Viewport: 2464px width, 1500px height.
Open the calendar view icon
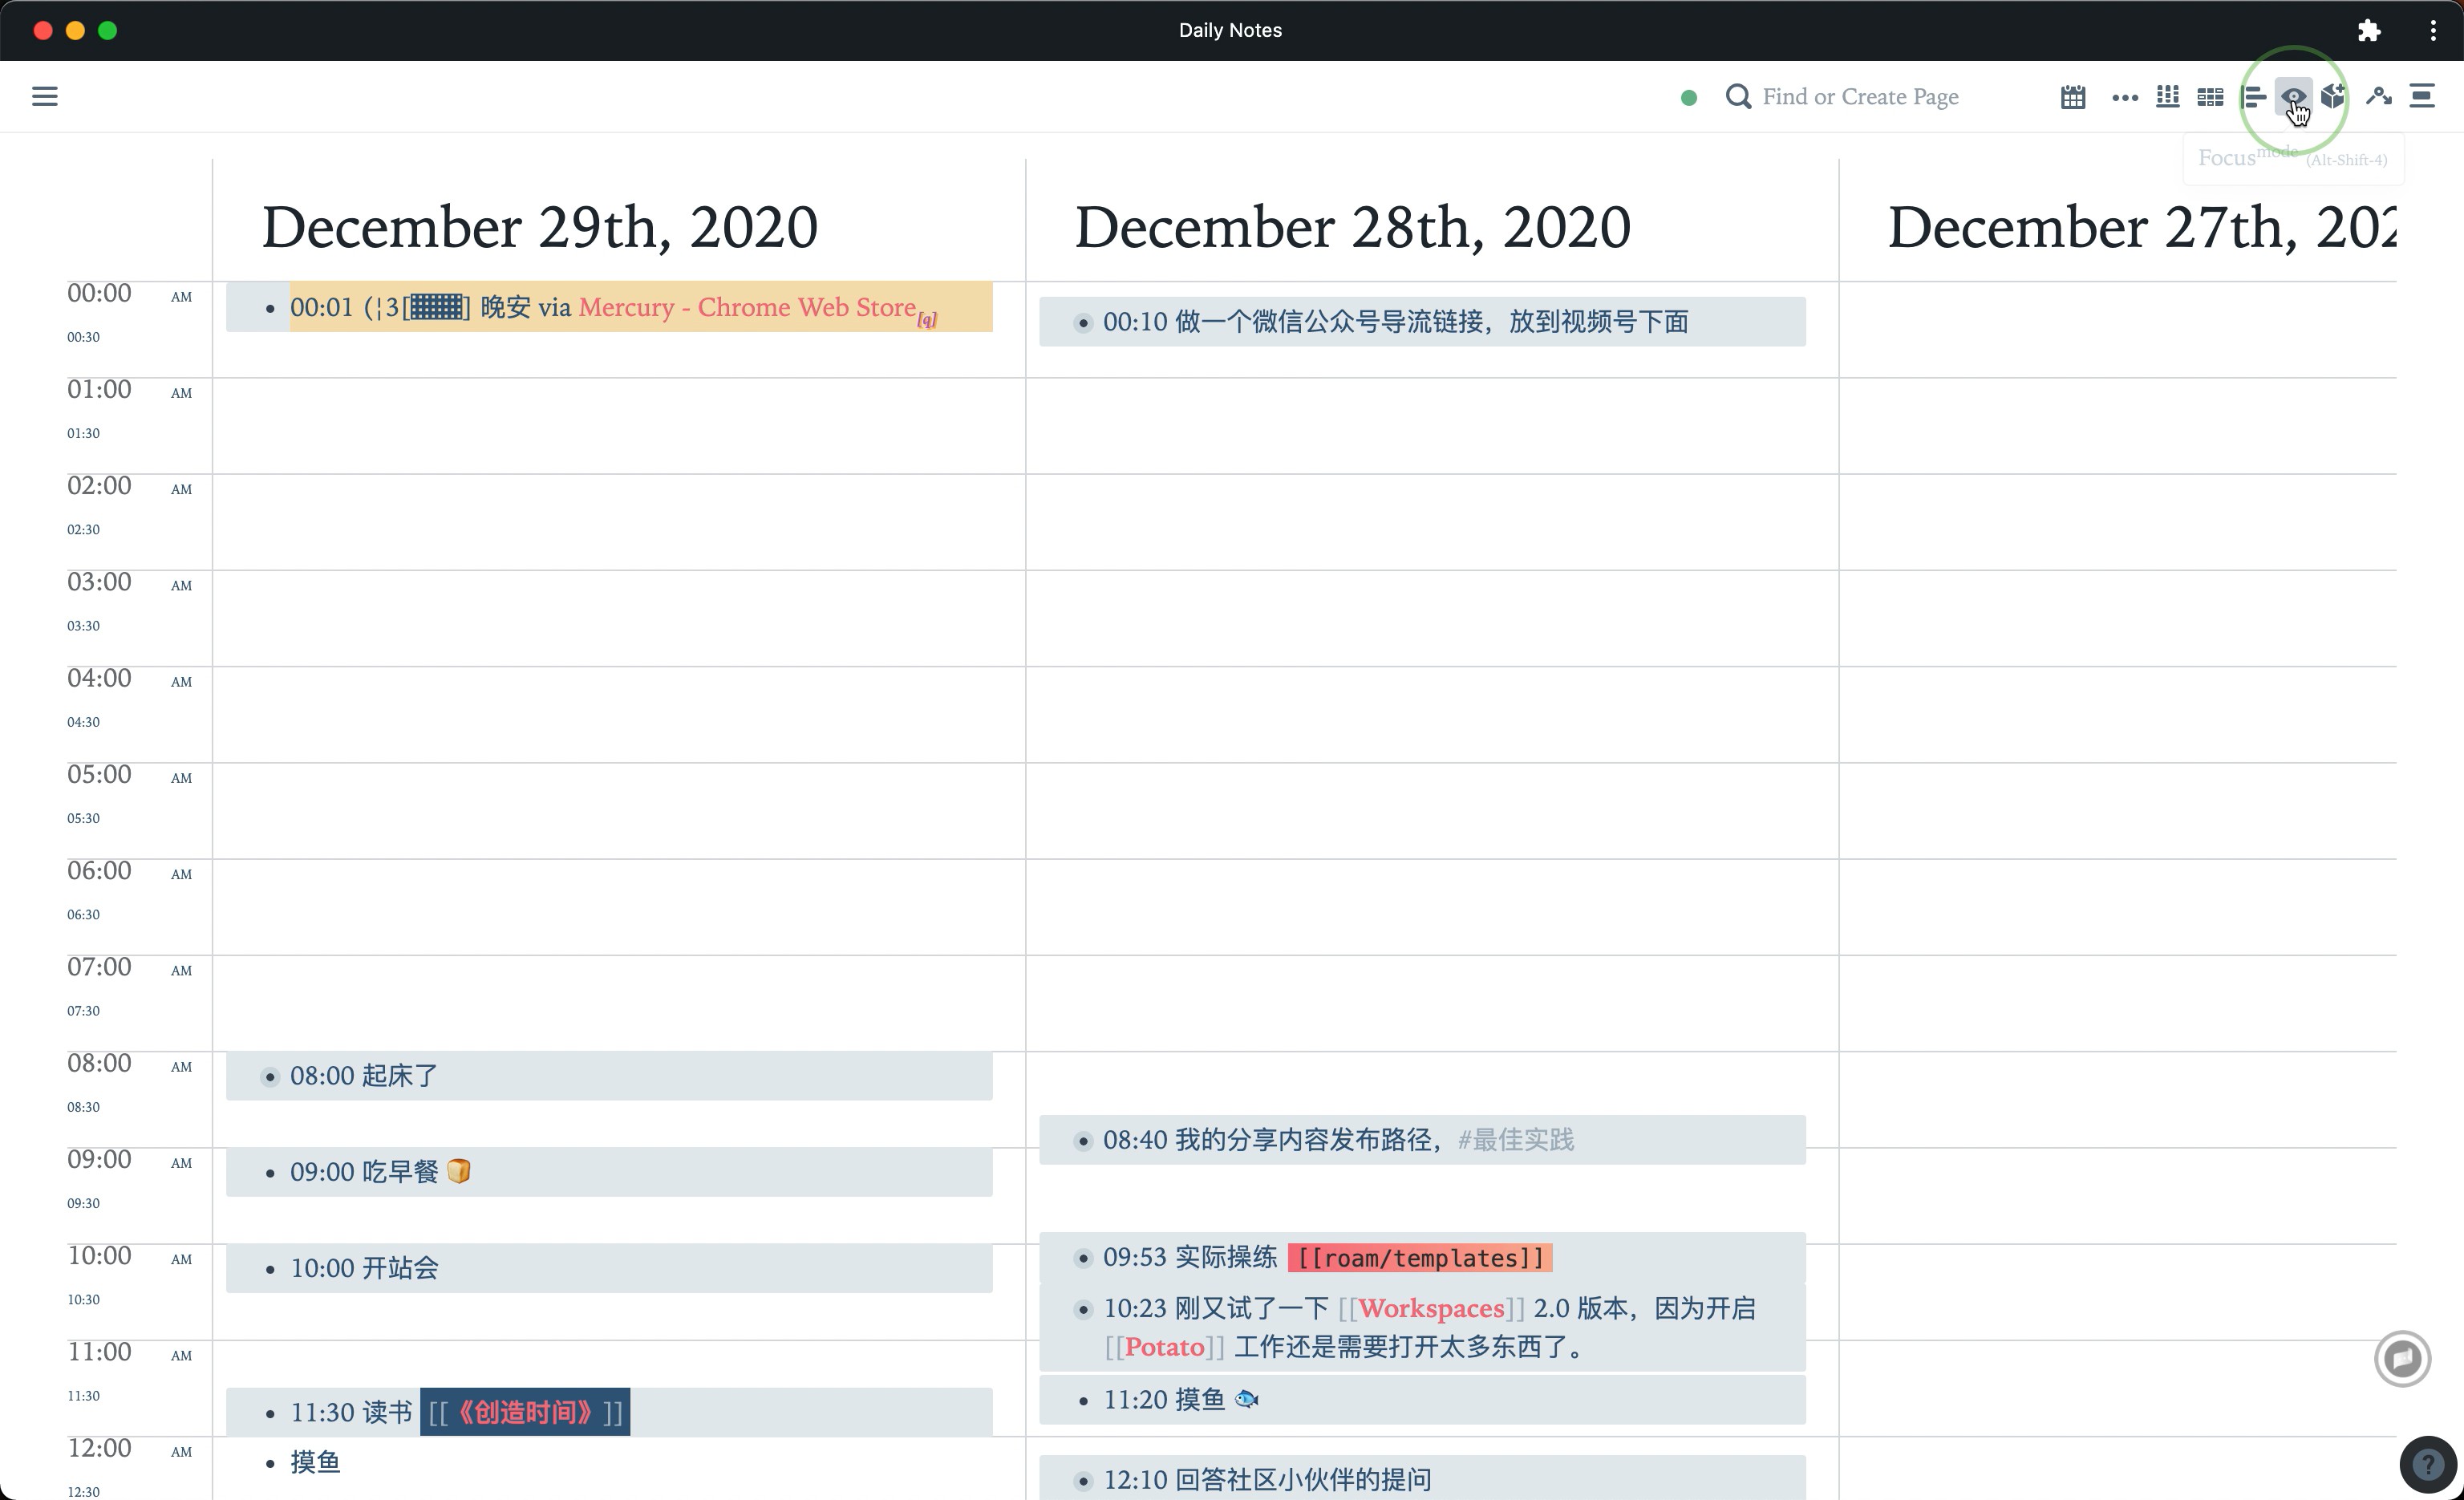tap(2073, 97)
